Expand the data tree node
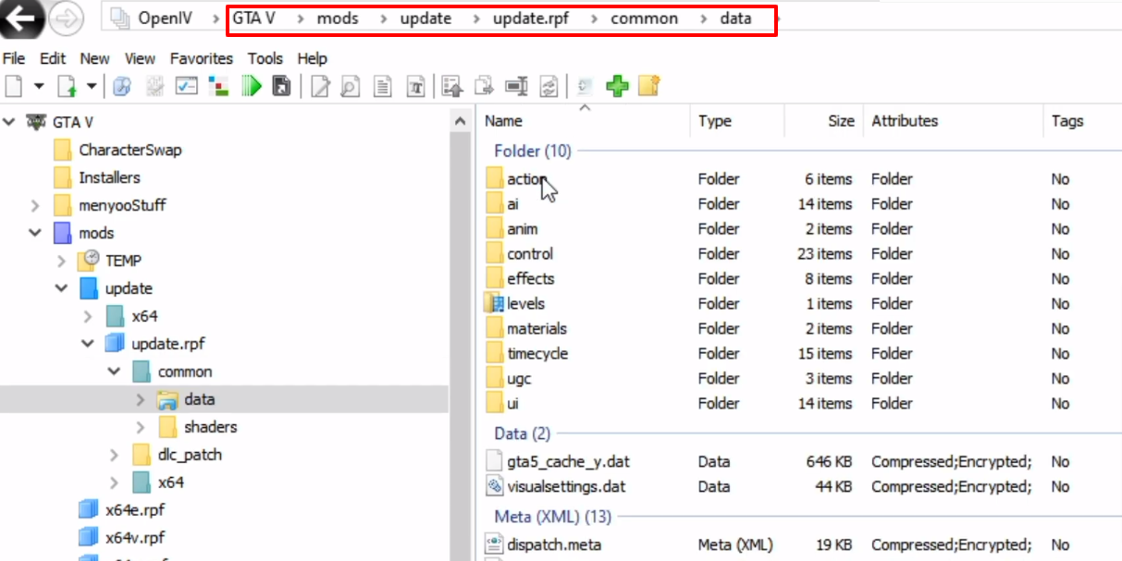The width and height of the screenshot is (1122, 561). click(x=141, y=399)
